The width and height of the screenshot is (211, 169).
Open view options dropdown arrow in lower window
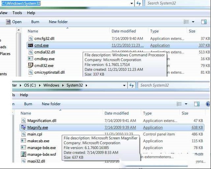tap(186, 104)
